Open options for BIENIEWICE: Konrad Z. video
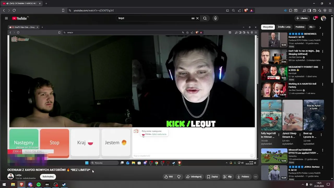Image resolution: width=334 pixels, height=188 pixels. pos(323,34)
